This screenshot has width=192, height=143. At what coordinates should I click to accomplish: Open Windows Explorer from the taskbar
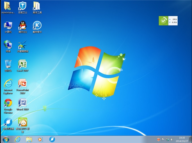point(29,139)
